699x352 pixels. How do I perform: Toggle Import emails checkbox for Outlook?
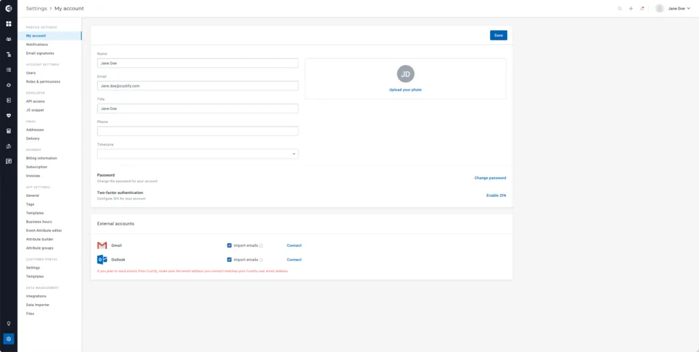pyautogui.click(x=229, y=260)
